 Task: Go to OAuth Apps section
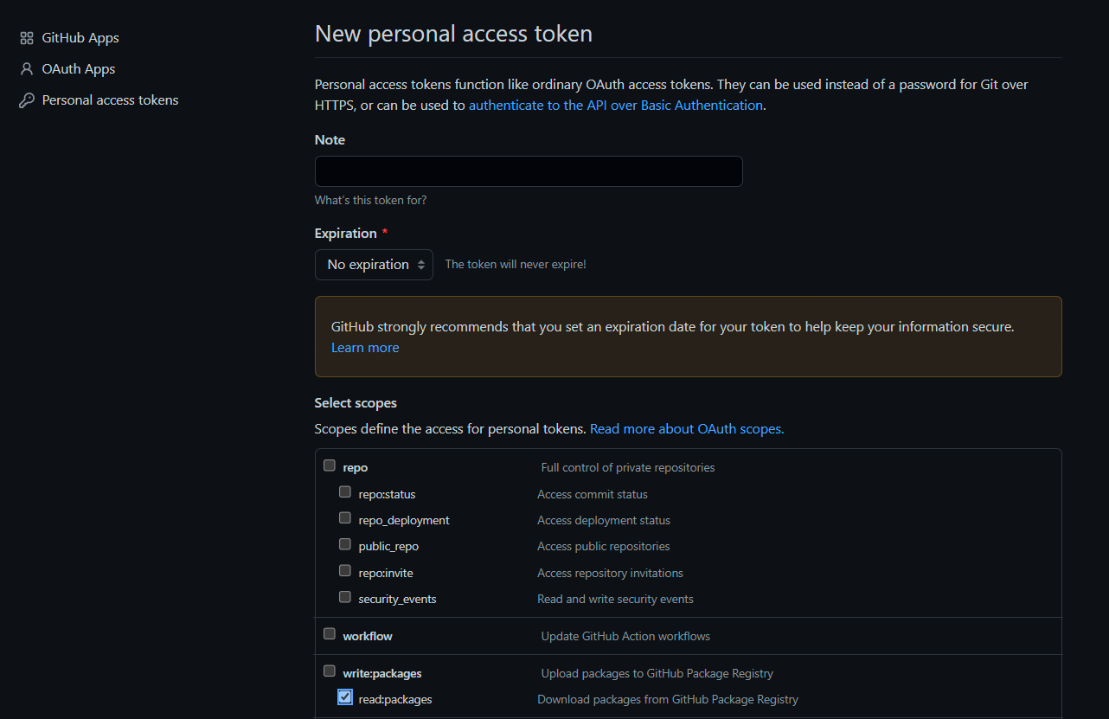(79, 69)
